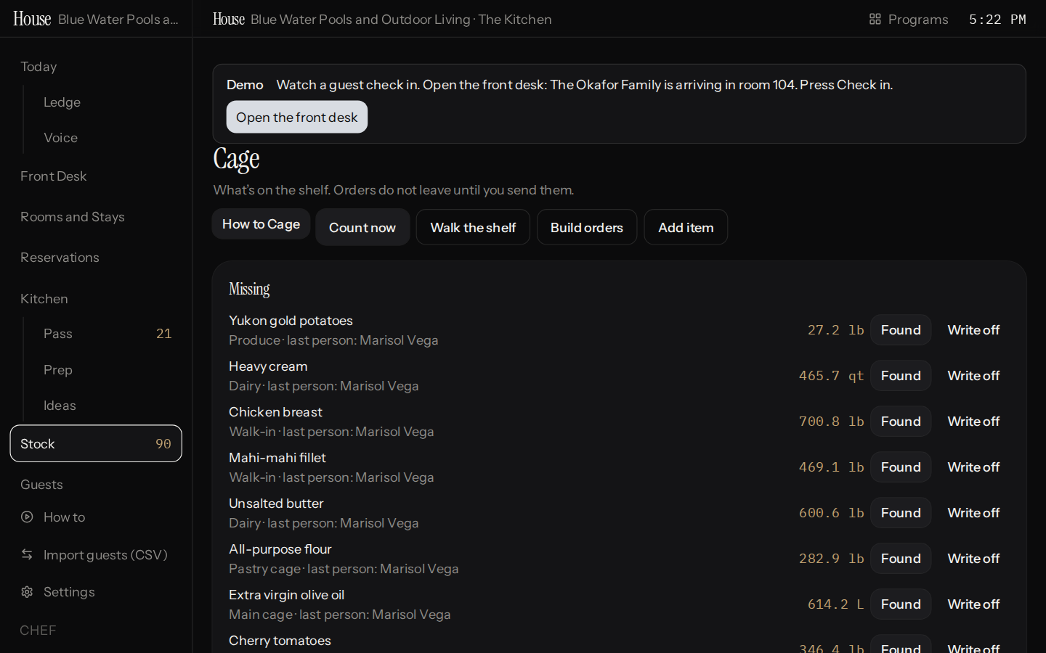Screen dimensions: 1046x653
Task: Click the Yukon gold potatoes item name
Action: (291, 321)
